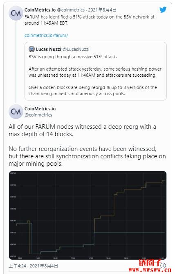
Task: Open the quoted Lucas Nuzzi tweet text
Action: (95, 75)
